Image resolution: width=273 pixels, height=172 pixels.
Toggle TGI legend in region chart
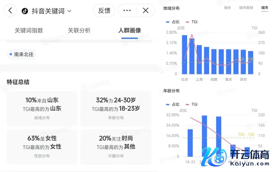[x=192, y=22]
